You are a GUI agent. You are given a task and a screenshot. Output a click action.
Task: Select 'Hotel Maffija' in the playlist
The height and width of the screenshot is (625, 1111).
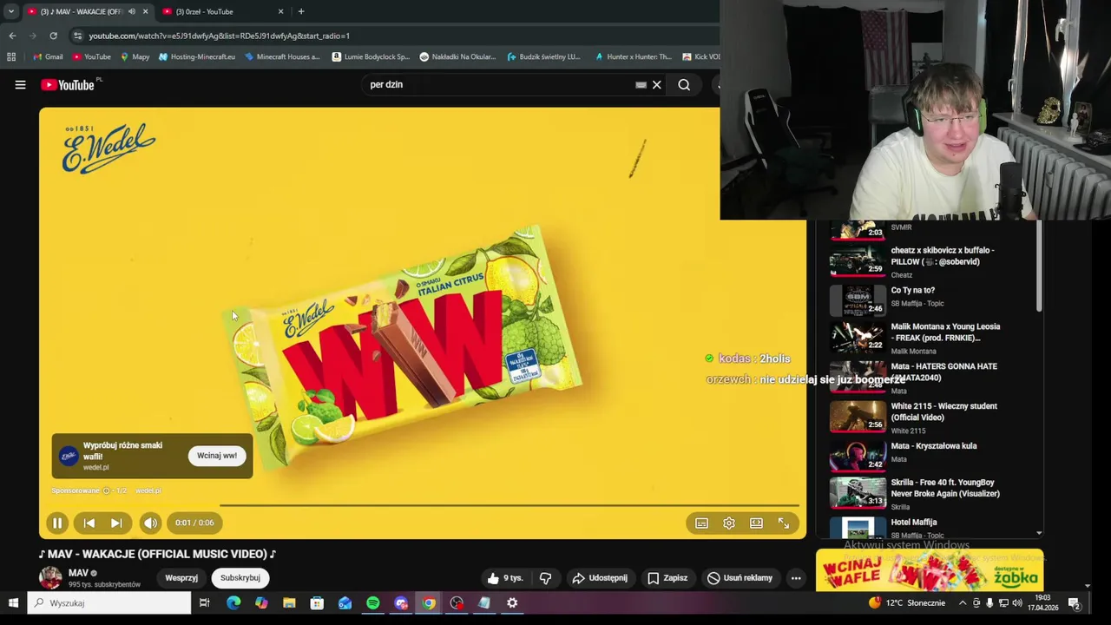[x=914, y=523]
